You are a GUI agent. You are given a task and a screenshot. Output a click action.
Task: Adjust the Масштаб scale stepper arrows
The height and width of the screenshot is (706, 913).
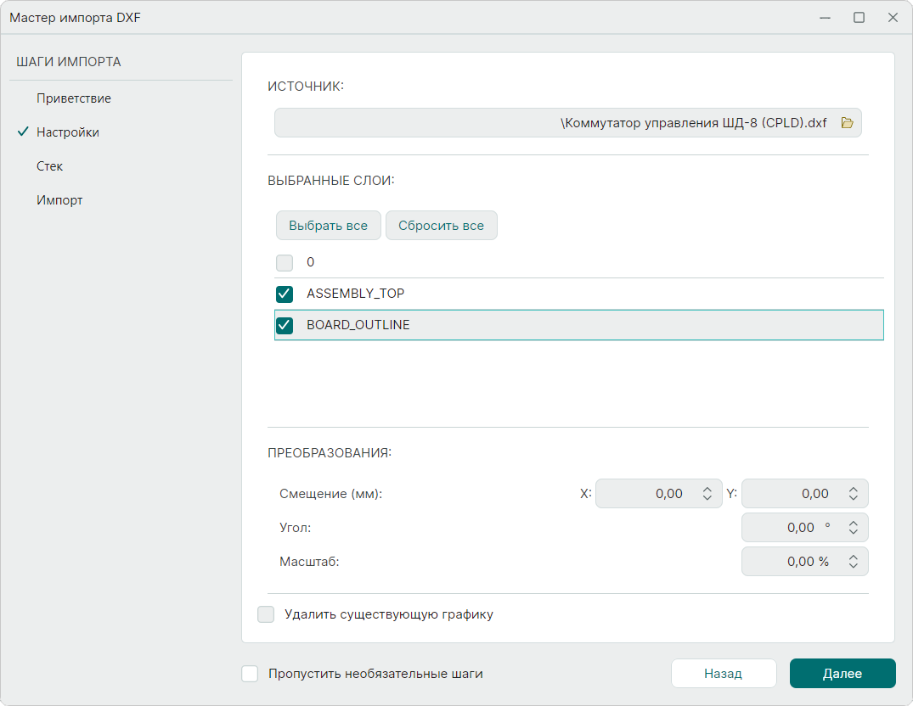853,562
